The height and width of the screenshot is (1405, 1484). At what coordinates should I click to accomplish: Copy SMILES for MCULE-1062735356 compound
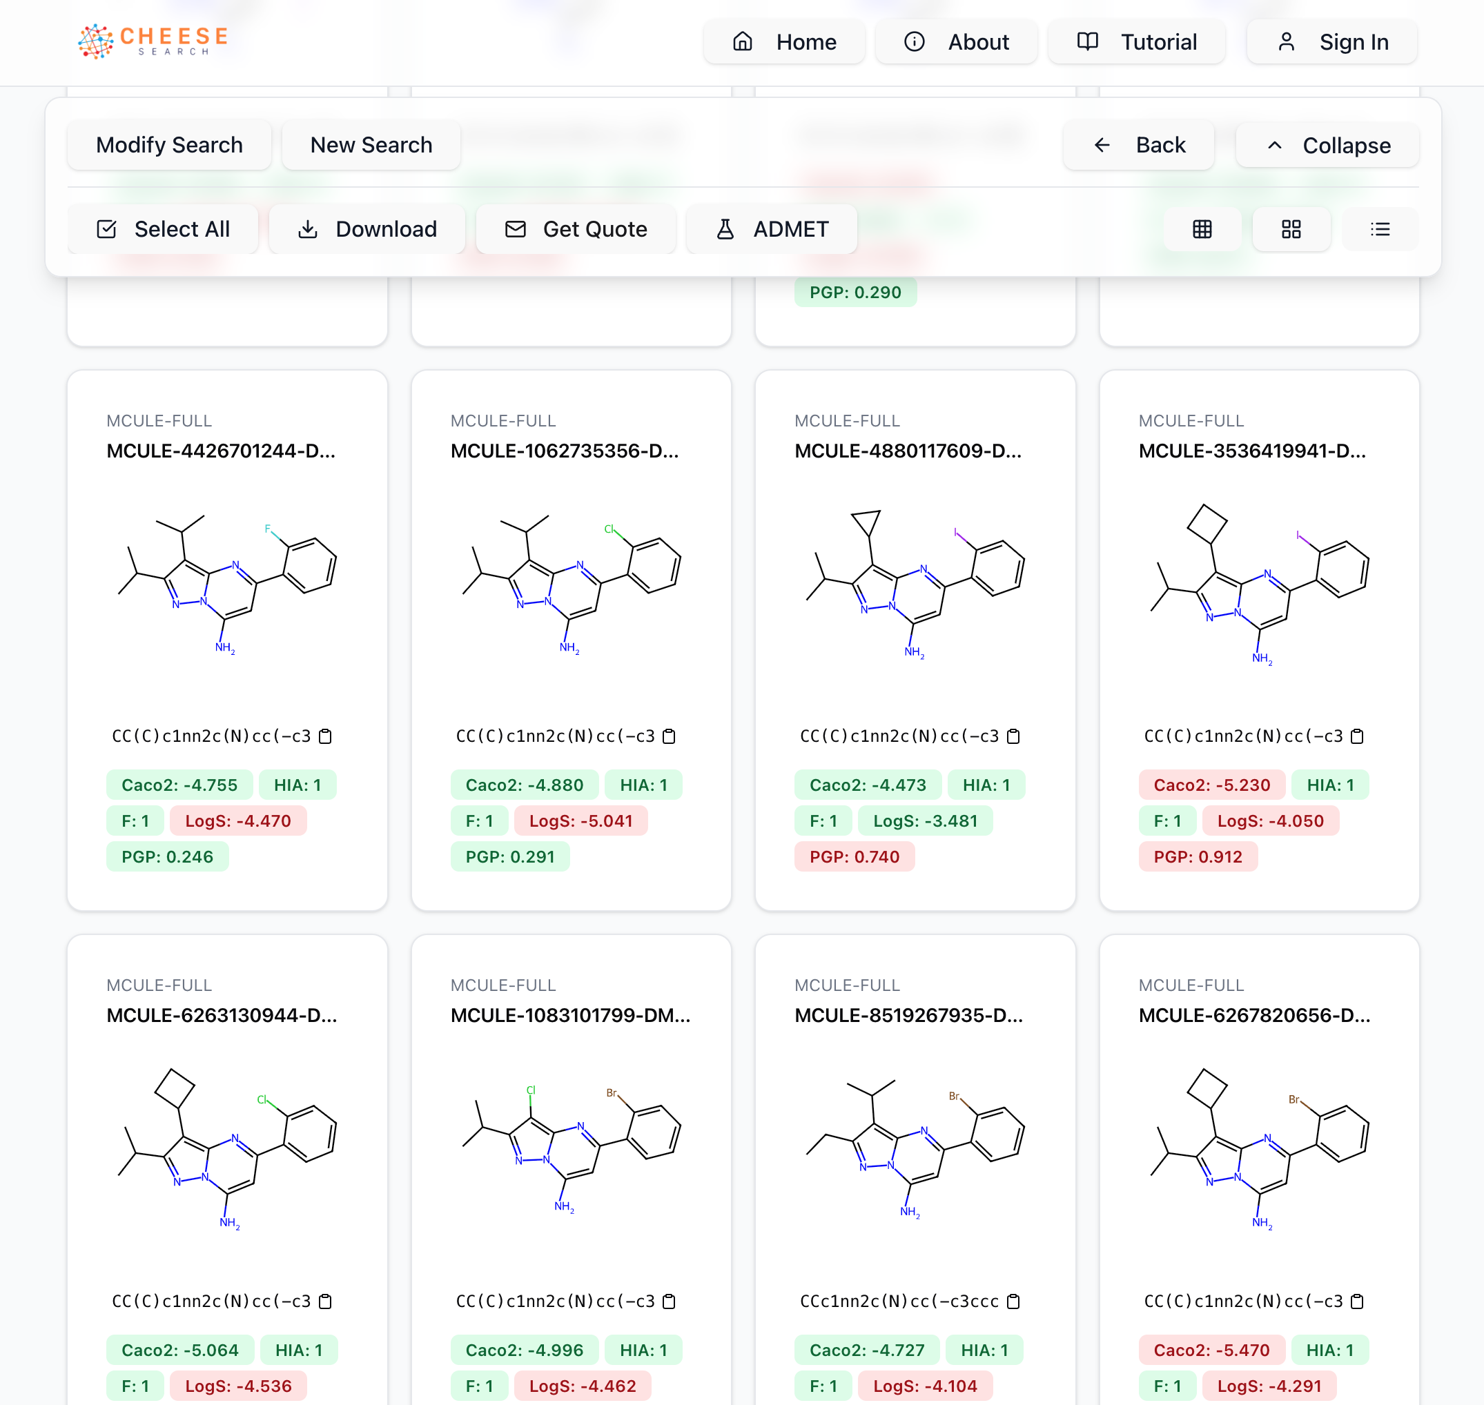pos(669,736)
